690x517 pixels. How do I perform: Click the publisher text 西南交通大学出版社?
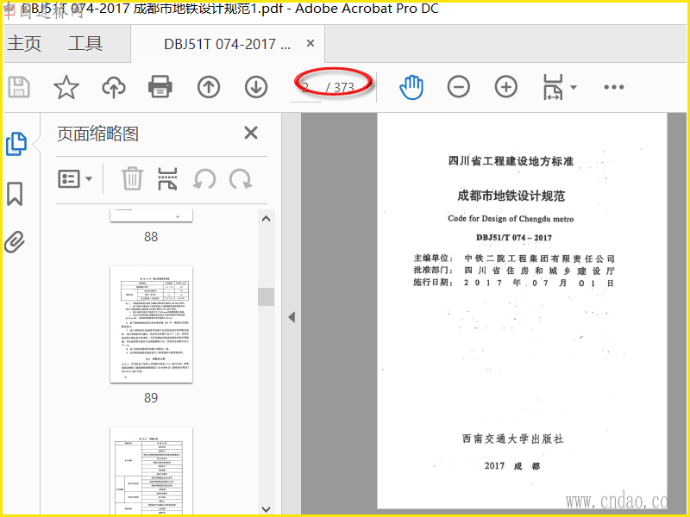pos(512,439)
